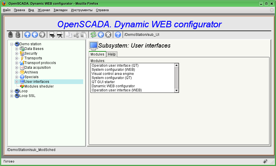The width and height of the screenshot is (276, 166).
Task: Click the large monitor icon beside Subsystem heading
Action: (x=93, y=46)
